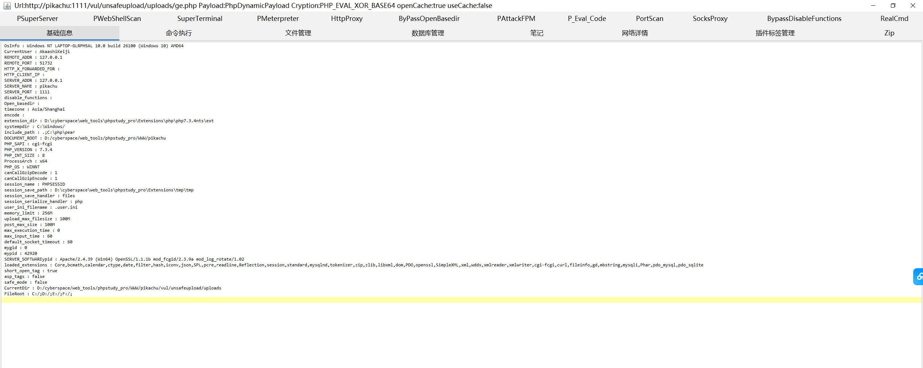Image resolution: width=923 pixels, height=368 pixels.
Task: Open the 网络详情 tab
Action: pos(635,33)
